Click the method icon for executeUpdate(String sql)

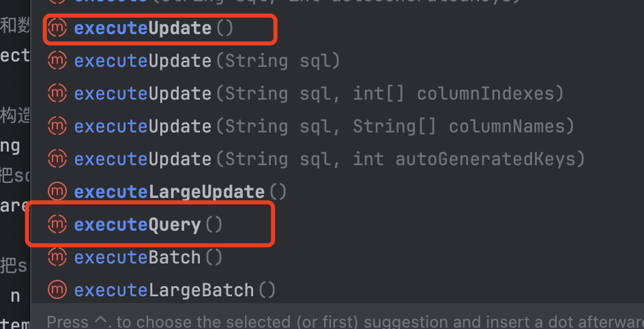coord(57,61)
